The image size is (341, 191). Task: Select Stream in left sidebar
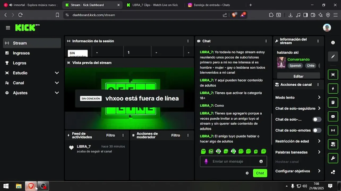coord(32,43)
